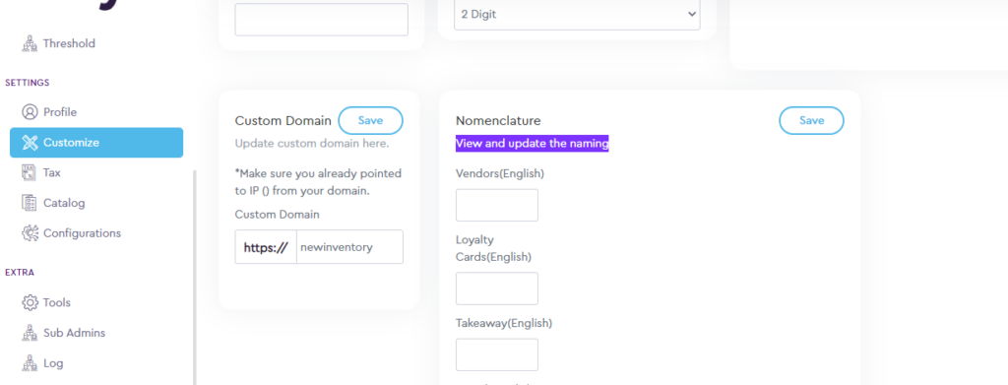Click the Customize tools icon

click(x=30, y=143)
